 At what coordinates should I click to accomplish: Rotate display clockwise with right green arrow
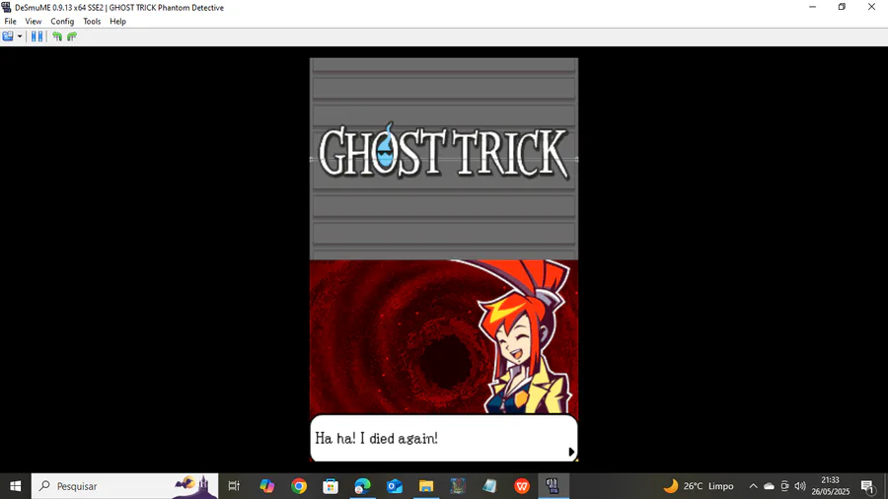click(72, 36)
